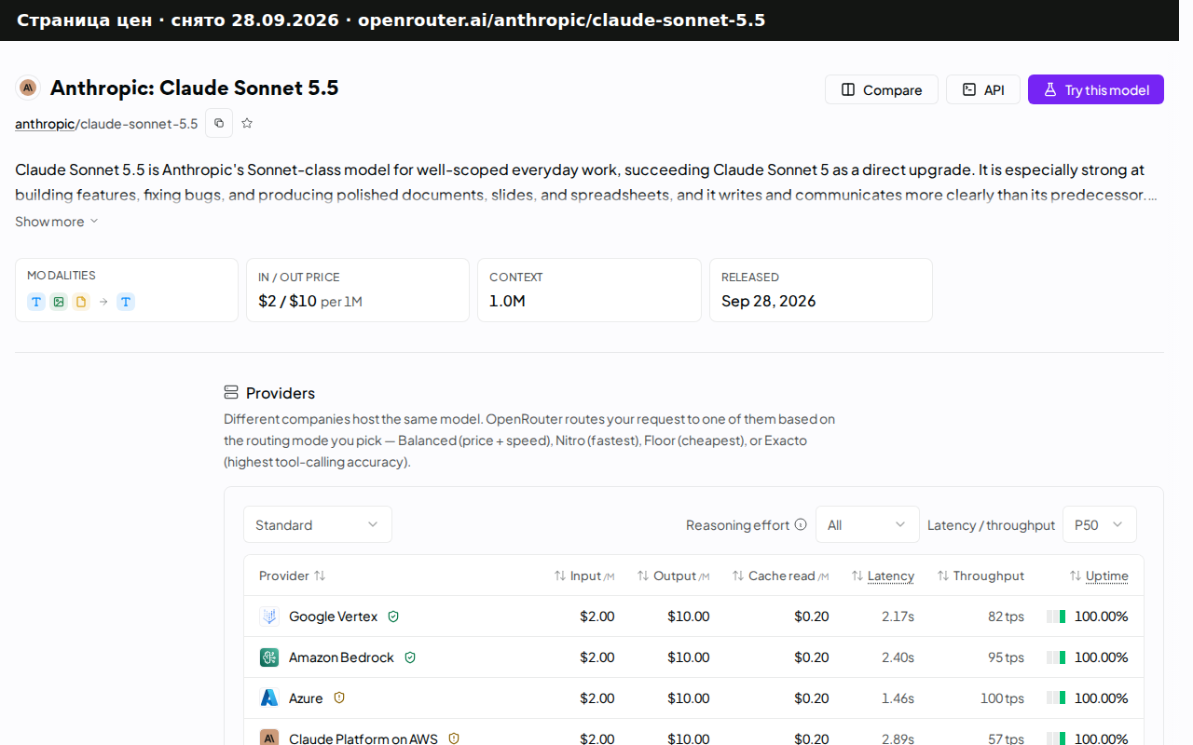Click the Azure uptime bar indicator

tap(1056, 698)
